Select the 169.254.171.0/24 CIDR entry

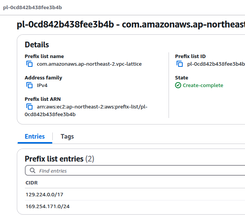coord(47,207)
